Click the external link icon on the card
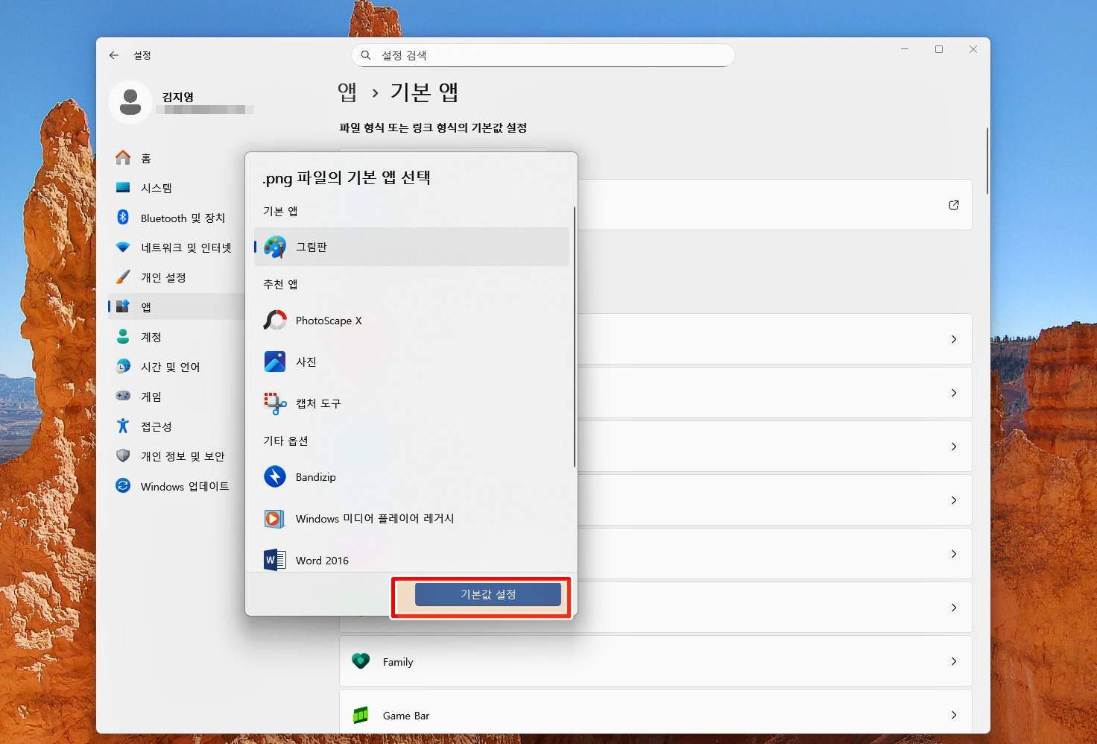 [x=954, y=205]
